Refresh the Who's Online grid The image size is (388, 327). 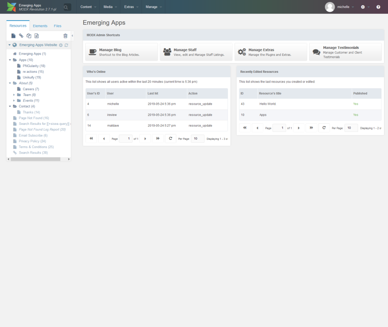point(170,138)
